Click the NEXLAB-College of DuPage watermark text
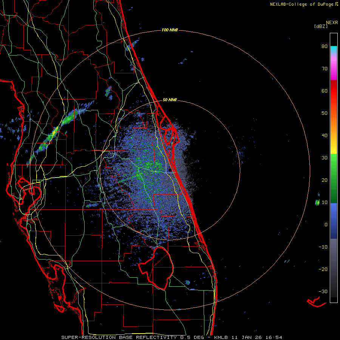This screenshot has height=340, width=340. pyautogui.click(x=304, y=4)
